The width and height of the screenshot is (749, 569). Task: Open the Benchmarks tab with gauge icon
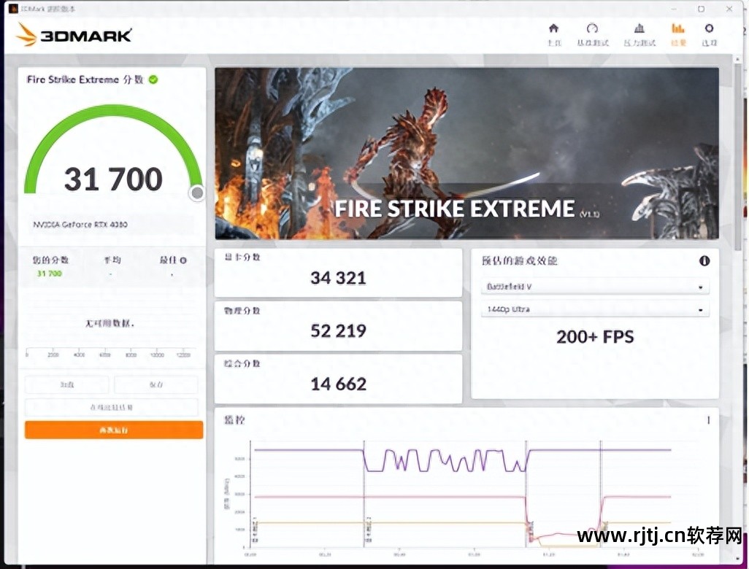592,35
